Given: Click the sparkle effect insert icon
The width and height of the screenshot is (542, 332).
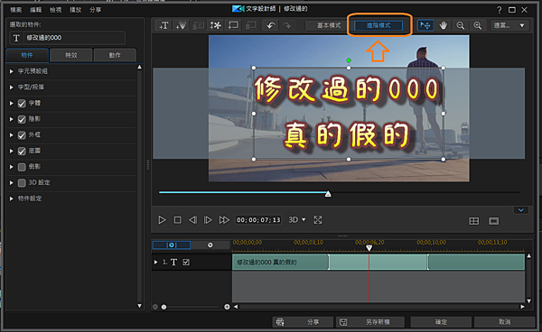Looking at the screenshot, I should [x=215, y=25].
